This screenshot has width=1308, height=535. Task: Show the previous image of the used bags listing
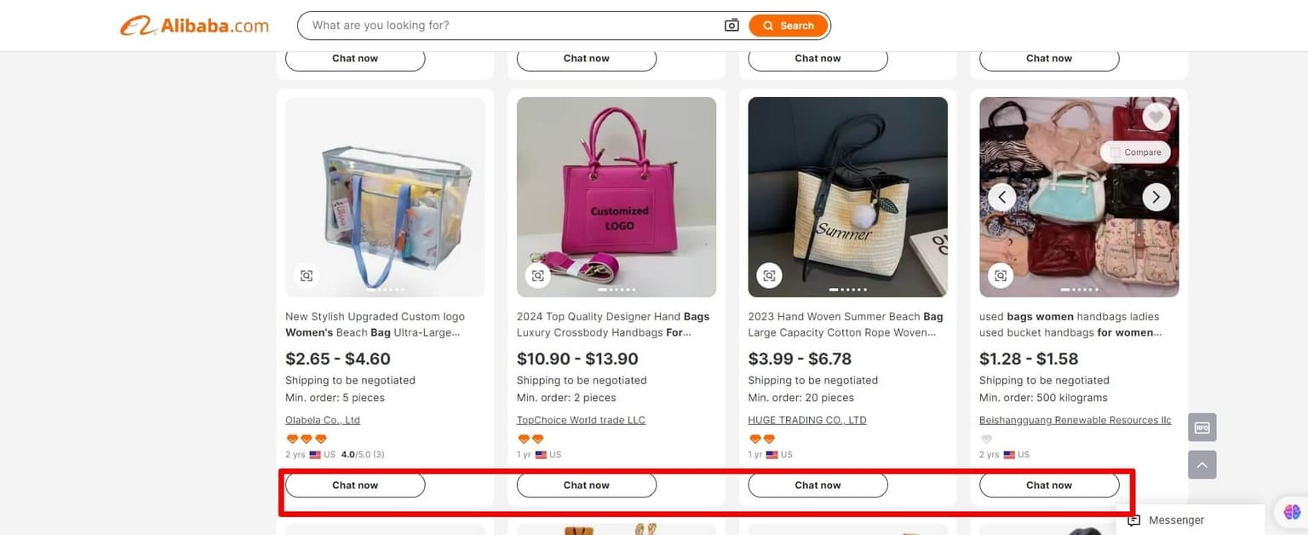[1001, 197]
